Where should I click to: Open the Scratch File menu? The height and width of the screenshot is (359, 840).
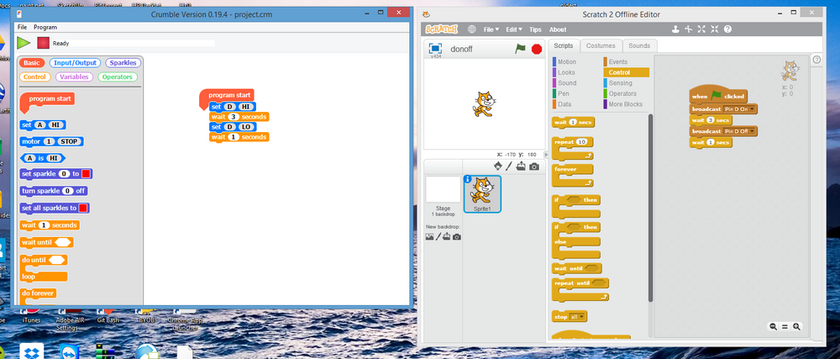(491, 29)
